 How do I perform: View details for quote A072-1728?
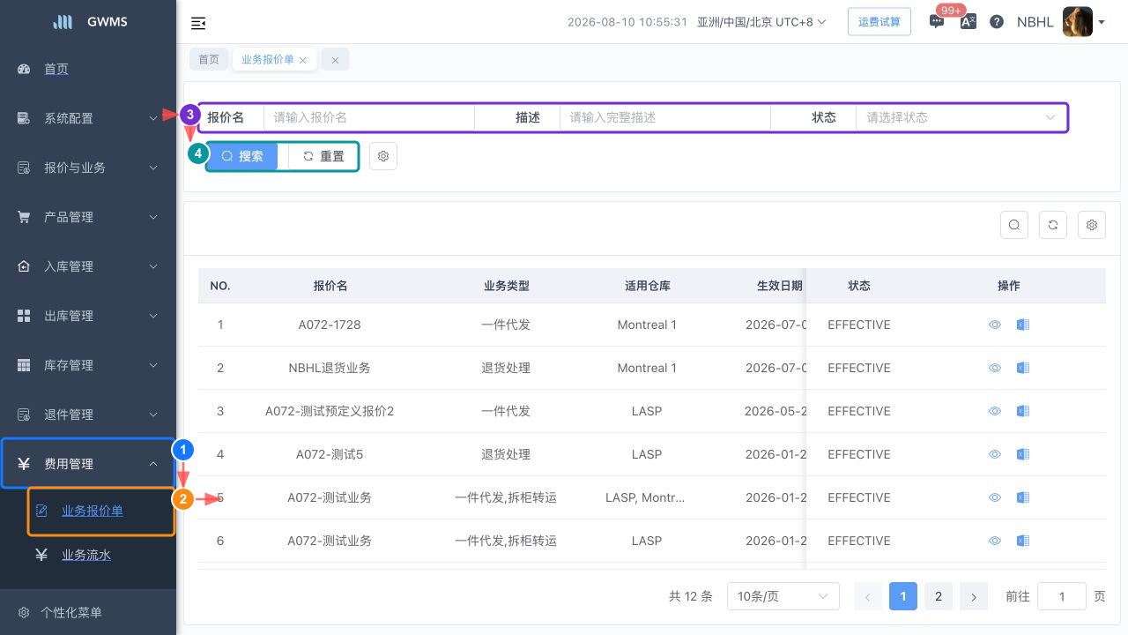(995, 325)
